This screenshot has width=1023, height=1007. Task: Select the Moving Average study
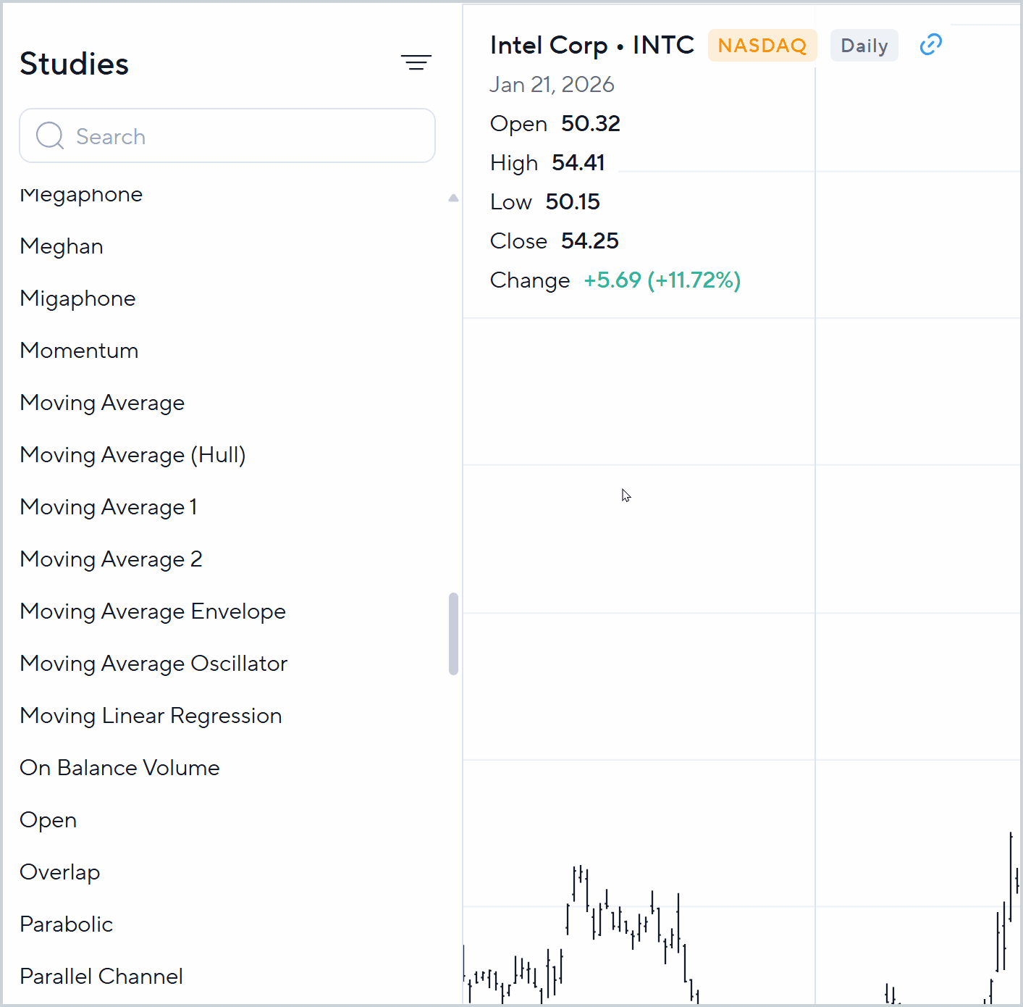click(102, 403)
